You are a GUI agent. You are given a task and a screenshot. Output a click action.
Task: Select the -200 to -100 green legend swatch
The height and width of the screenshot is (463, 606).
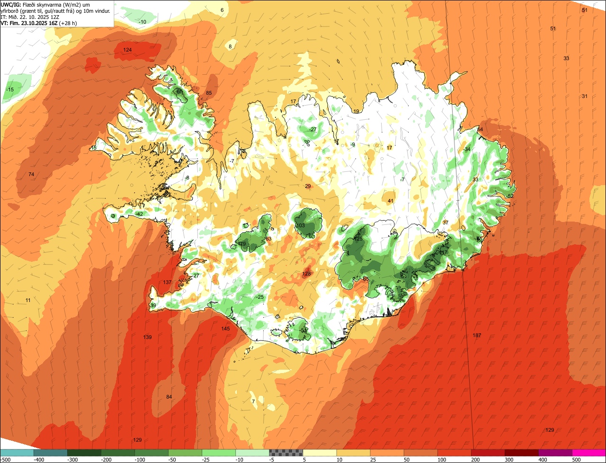[x=118, y=453]
